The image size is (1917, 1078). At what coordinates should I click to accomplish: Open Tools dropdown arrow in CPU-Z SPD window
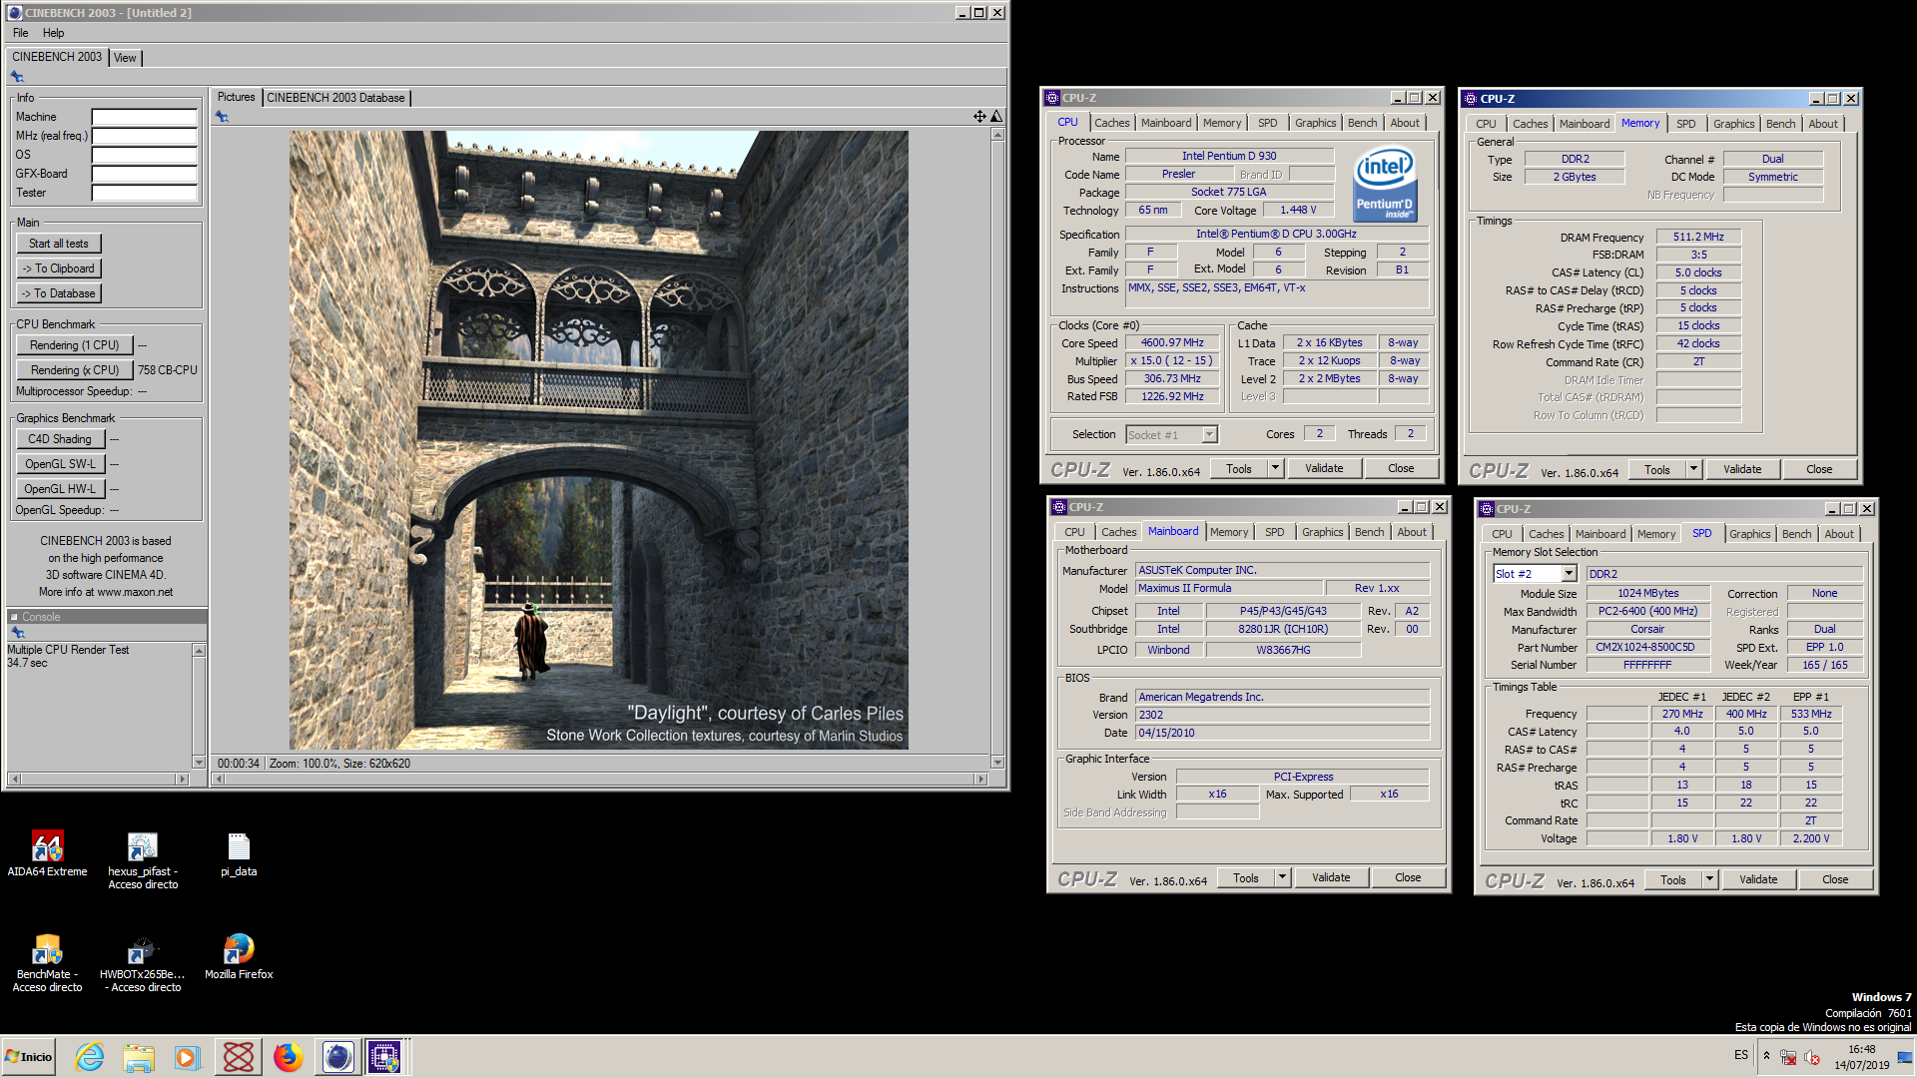1709,879
